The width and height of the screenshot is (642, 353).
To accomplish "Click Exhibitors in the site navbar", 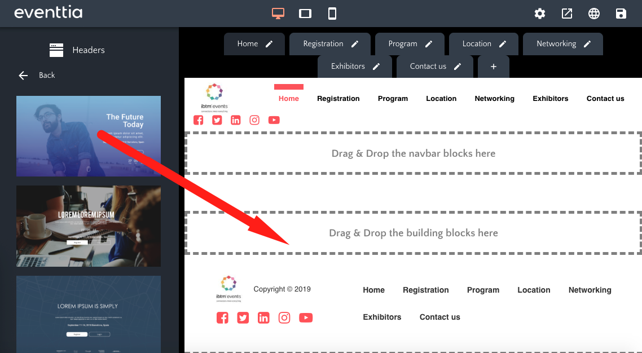I will (x=550, y=99).
